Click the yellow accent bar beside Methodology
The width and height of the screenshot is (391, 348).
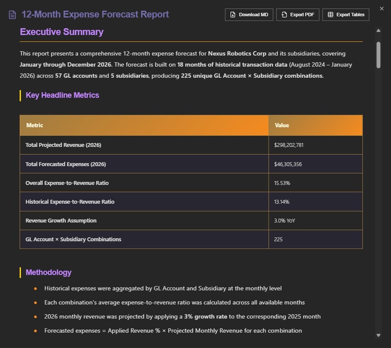20,272
